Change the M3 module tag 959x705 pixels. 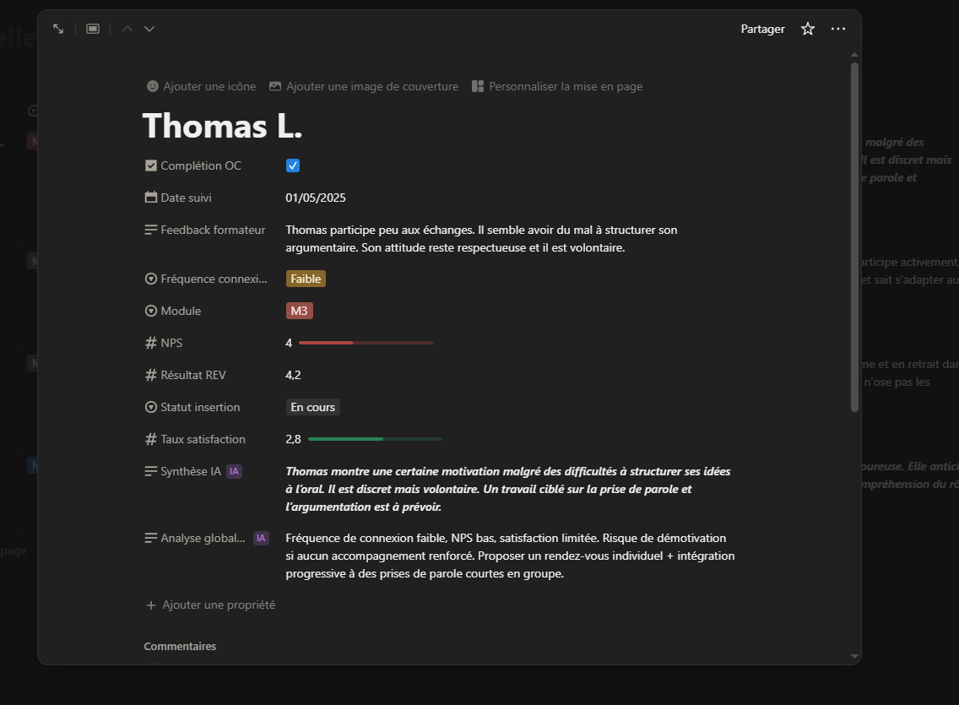pyautogui.click(x=299, y=311)
